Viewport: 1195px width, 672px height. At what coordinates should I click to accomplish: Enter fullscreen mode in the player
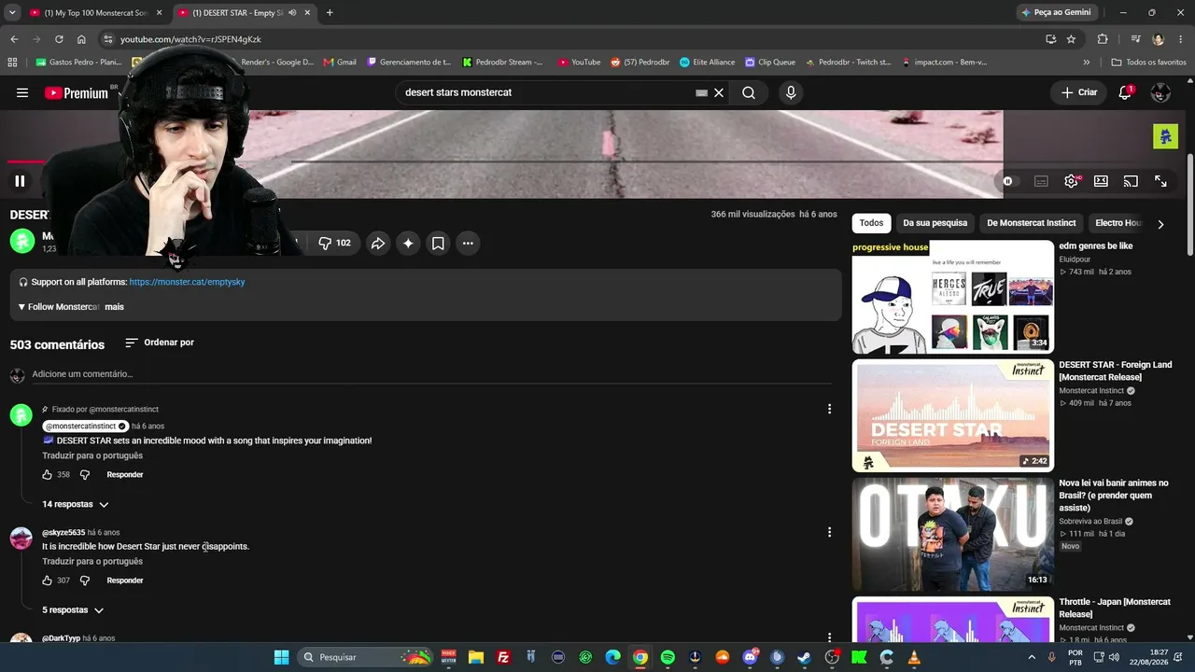[1160, 181]
